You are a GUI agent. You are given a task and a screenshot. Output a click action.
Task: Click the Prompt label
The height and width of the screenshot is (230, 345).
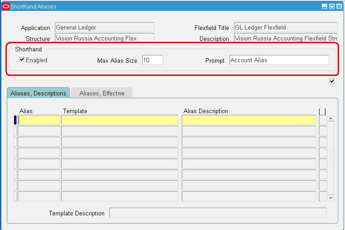tap(215, 60)
